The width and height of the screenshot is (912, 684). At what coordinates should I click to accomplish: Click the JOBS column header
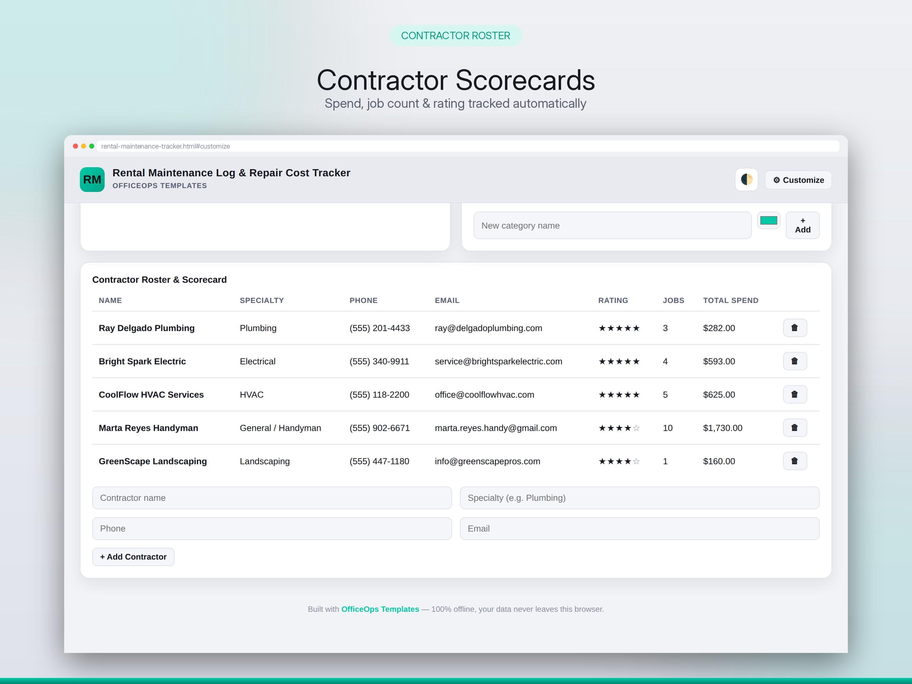click(x=673, y=300)
